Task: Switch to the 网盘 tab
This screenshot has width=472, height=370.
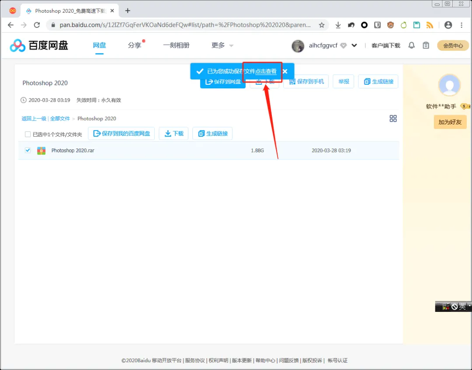Action: (x=99, y=45)
